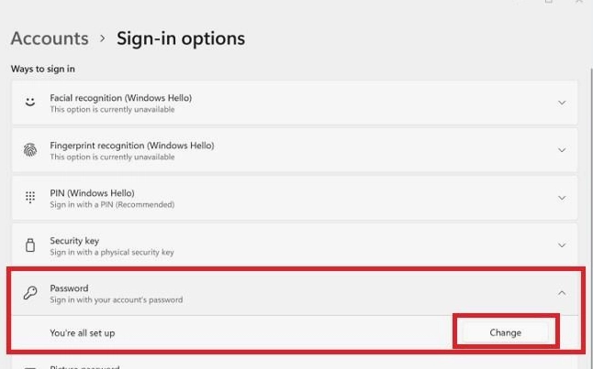
Task: Open the PIN (Windows Hello) label
Action: [92, 193]
